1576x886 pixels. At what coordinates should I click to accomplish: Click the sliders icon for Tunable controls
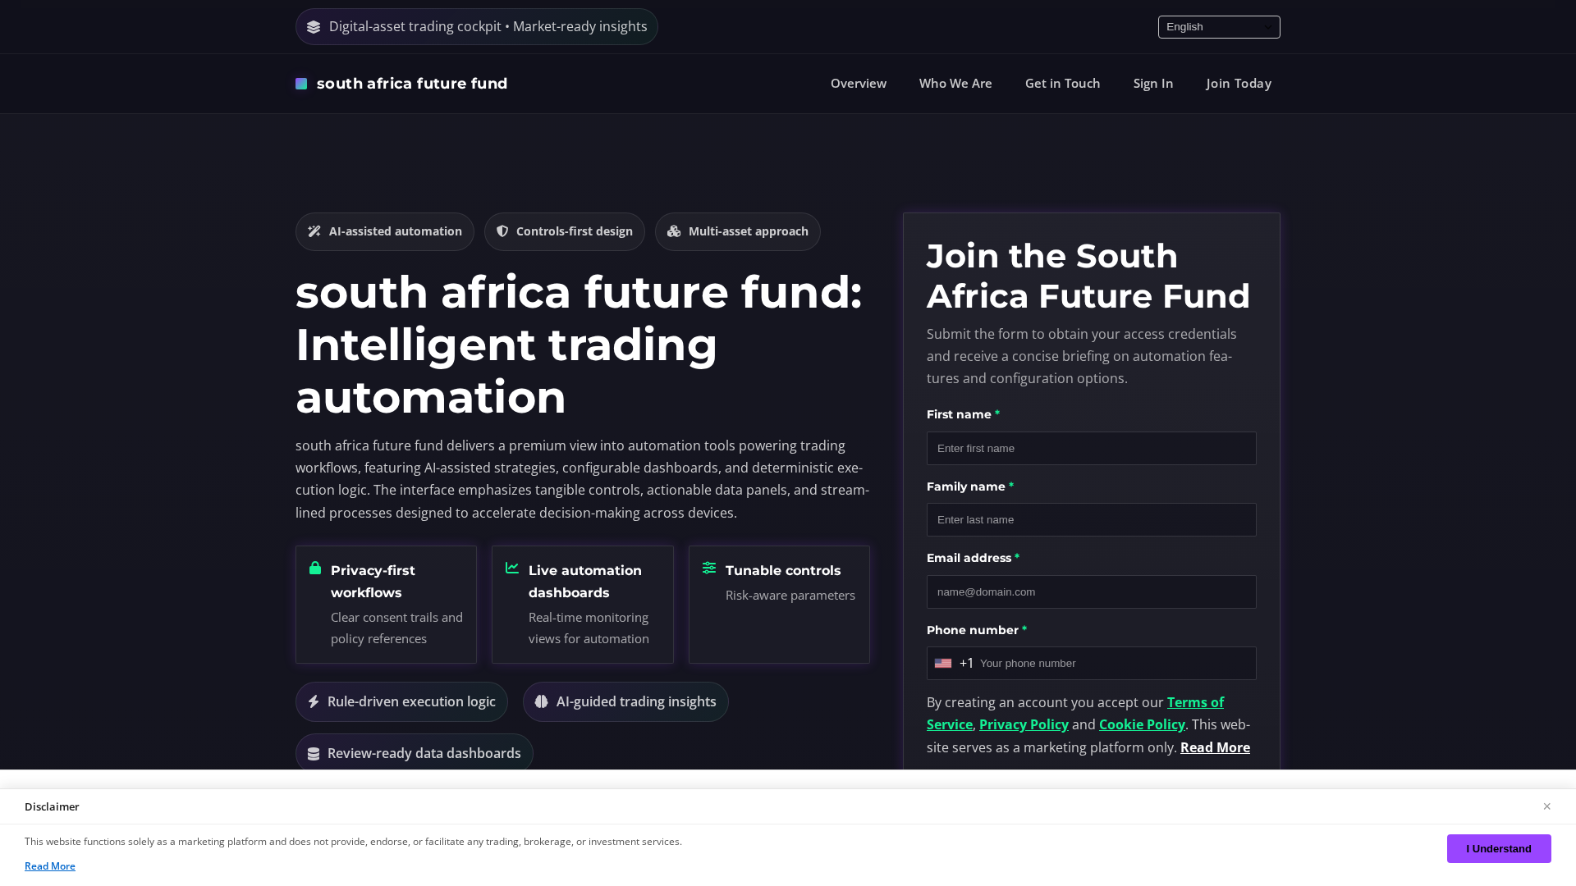coord(709,568)
